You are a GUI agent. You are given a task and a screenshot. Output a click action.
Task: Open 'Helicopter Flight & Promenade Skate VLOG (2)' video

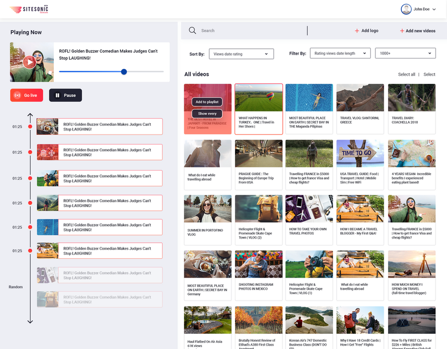point(259,220)
